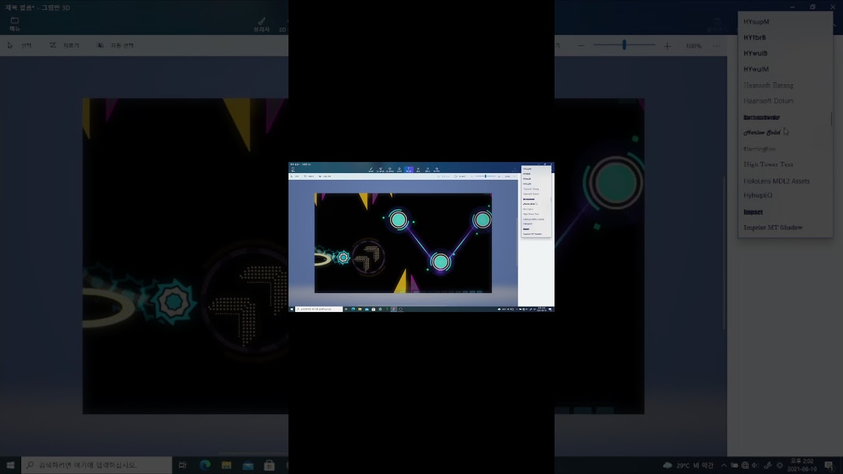Image resolution: width=843 pixels, height=474 pixels.
Task: Click the font list scrollbar
Action: (x=551, y=199)
